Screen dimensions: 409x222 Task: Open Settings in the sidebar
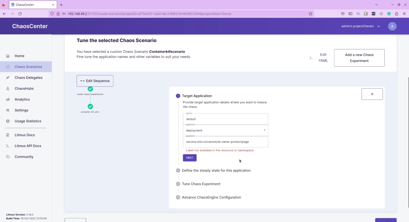(x=21, y=110)
